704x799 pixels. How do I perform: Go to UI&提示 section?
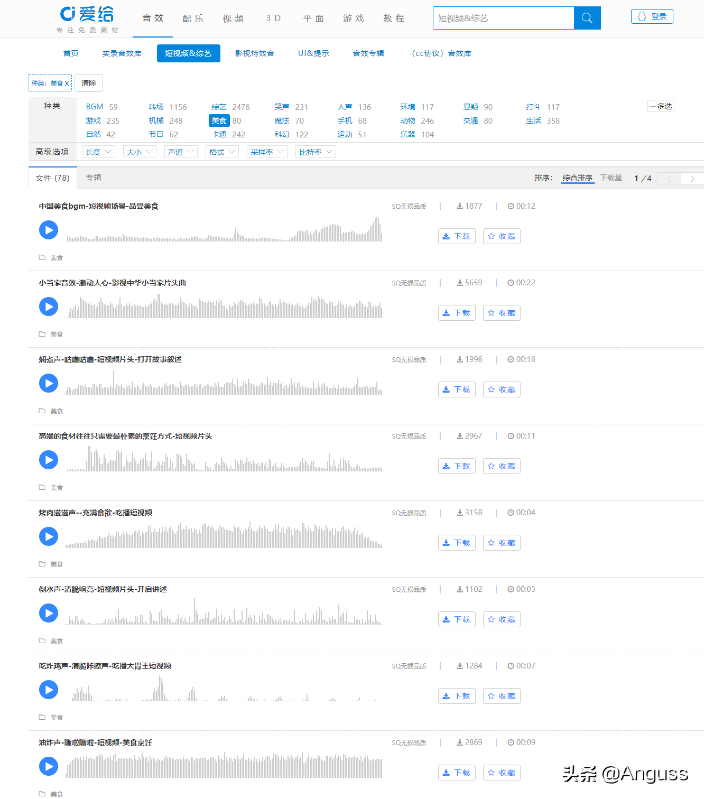(313, 53)
